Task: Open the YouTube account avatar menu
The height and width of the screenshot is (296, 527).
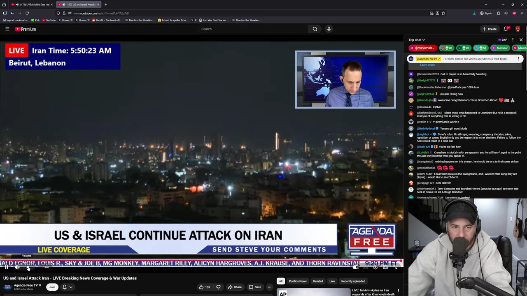Action: [518, 29]
